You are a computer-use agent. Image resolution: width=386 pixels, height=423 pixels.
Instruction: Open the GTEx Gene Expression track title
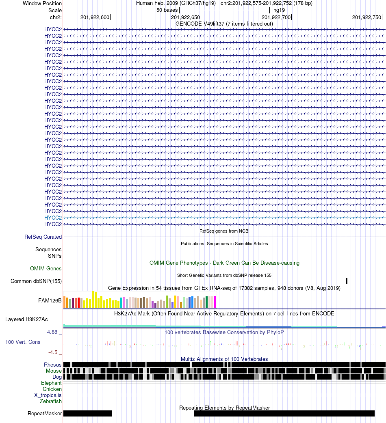tap(224, 288)
